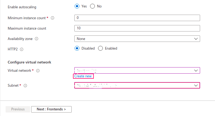Click info icon beside Minimum instance count
The image size is (215, 116).
point(52,18)
